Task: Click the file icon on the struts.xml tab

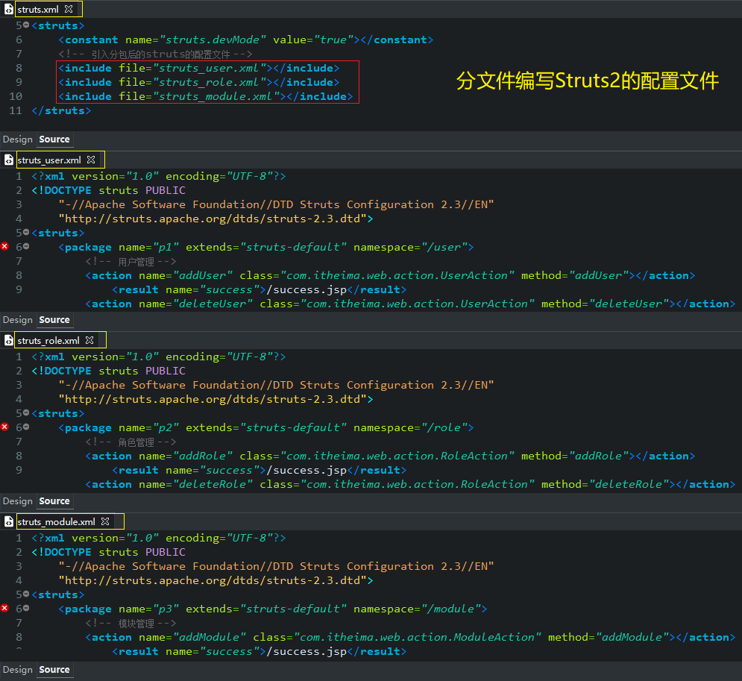Action: (x=8, y=9)
